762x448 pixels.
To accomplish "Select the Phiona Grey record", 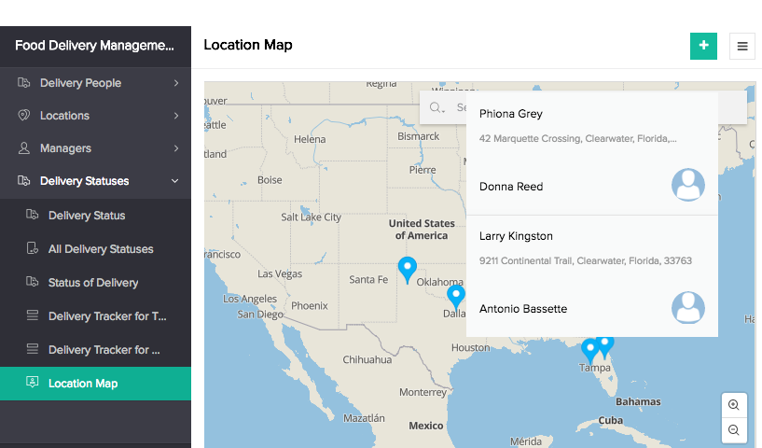I will (x=511, y=114).
